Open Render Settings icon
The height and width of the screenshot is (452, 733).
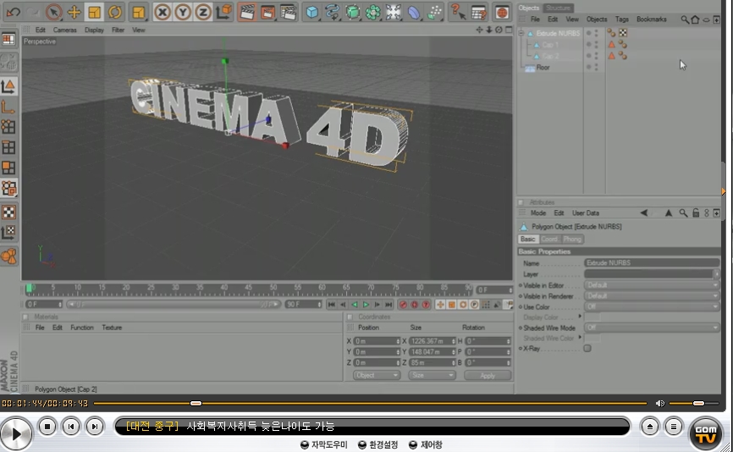[289, 12]
